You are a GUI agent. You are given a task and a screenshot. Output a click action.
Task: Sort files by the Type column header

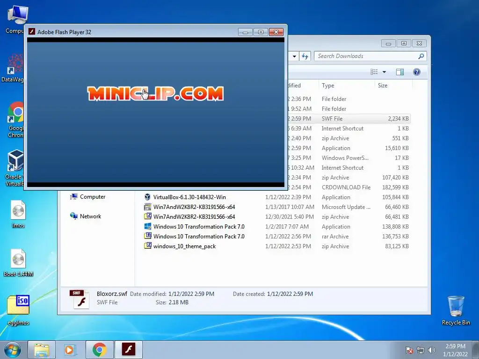346,86
